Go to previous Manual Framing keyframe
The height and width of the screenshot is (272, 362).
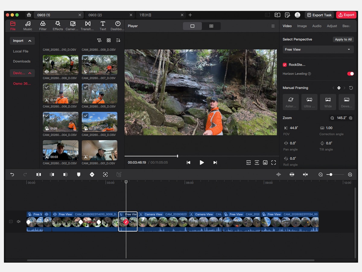point(333,88)
